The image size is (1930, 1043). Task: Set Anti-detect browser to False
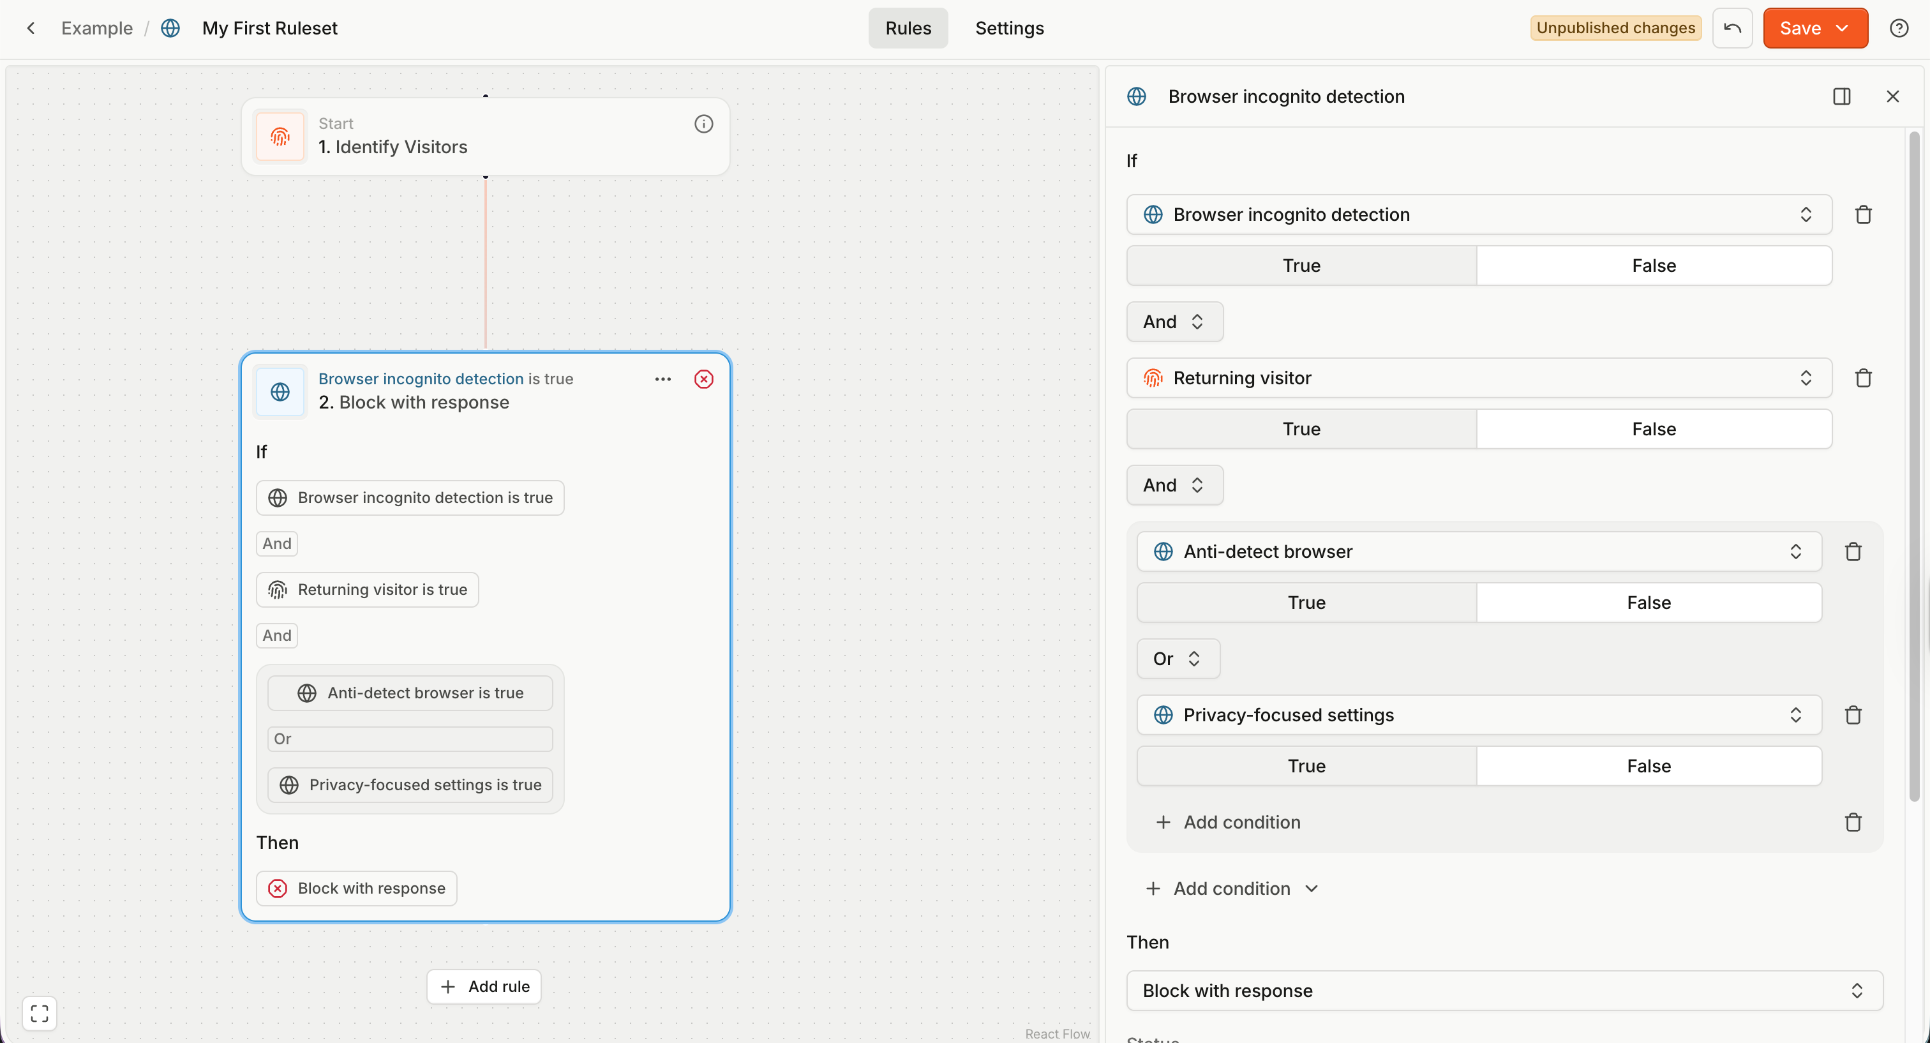coord(1649,603)
